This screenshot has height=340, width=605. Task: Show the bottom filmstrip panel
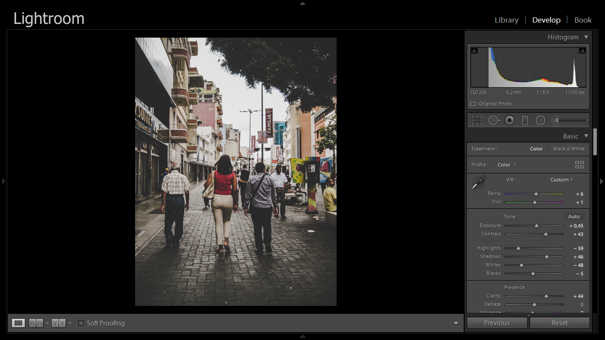point(302,336)
